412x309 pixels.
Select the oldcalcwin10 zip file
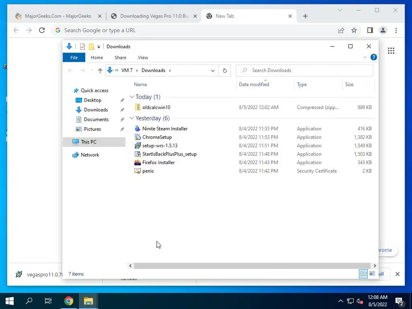click(x=156, y=107)
